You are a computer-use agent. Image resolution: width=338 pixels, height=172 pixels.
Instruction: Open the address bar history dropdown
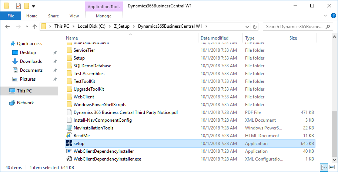click(x=248, y=27)
